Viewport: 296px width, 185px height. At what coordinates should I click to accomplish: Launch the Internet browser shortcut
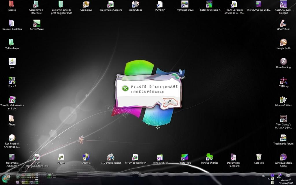click(86, 157)
